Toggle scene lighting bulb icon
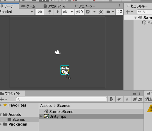The width and height of the screenshot is (152, 131). point(50,12)
